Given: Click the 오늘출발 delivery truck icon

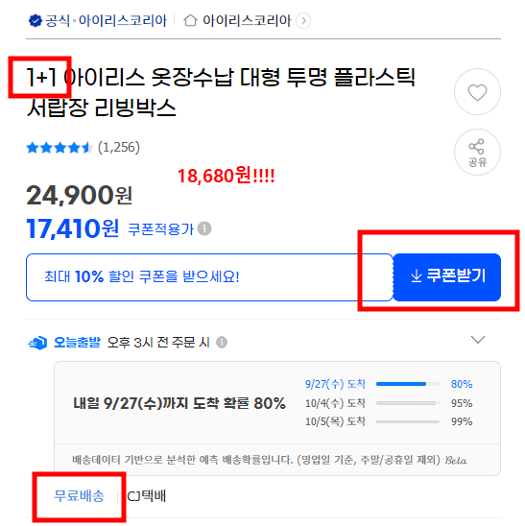Looking at the screenshot, I should point(37,343).
